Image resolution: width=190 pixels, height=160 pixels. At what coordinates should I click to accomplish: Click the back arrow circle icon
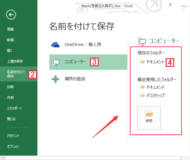[11, 15]
